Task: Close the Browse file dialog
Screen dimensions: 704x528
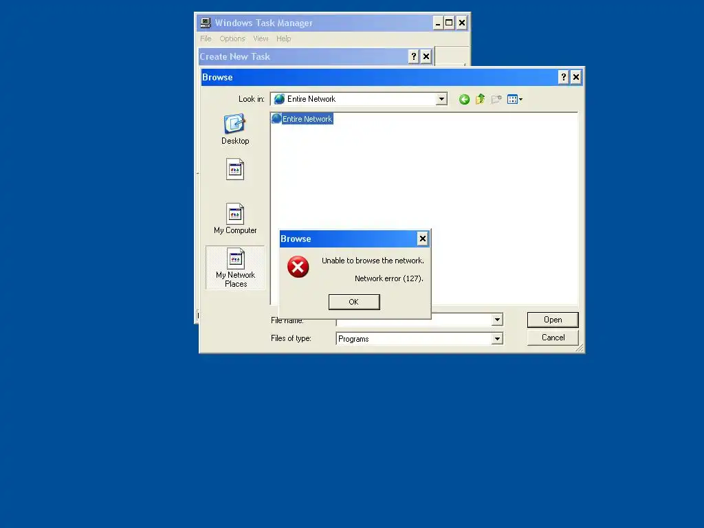Action: 575,77
